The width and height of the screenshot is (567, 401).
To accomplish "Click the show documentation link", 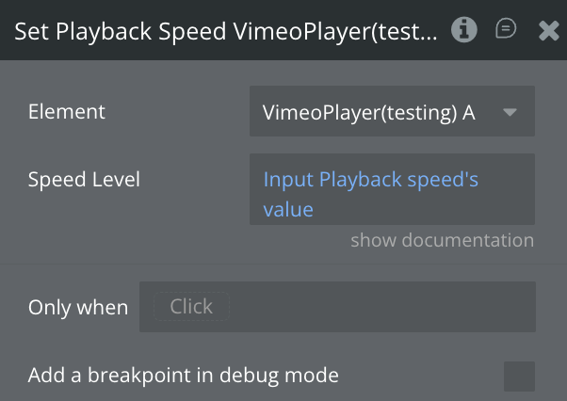I will pos(442,240).
